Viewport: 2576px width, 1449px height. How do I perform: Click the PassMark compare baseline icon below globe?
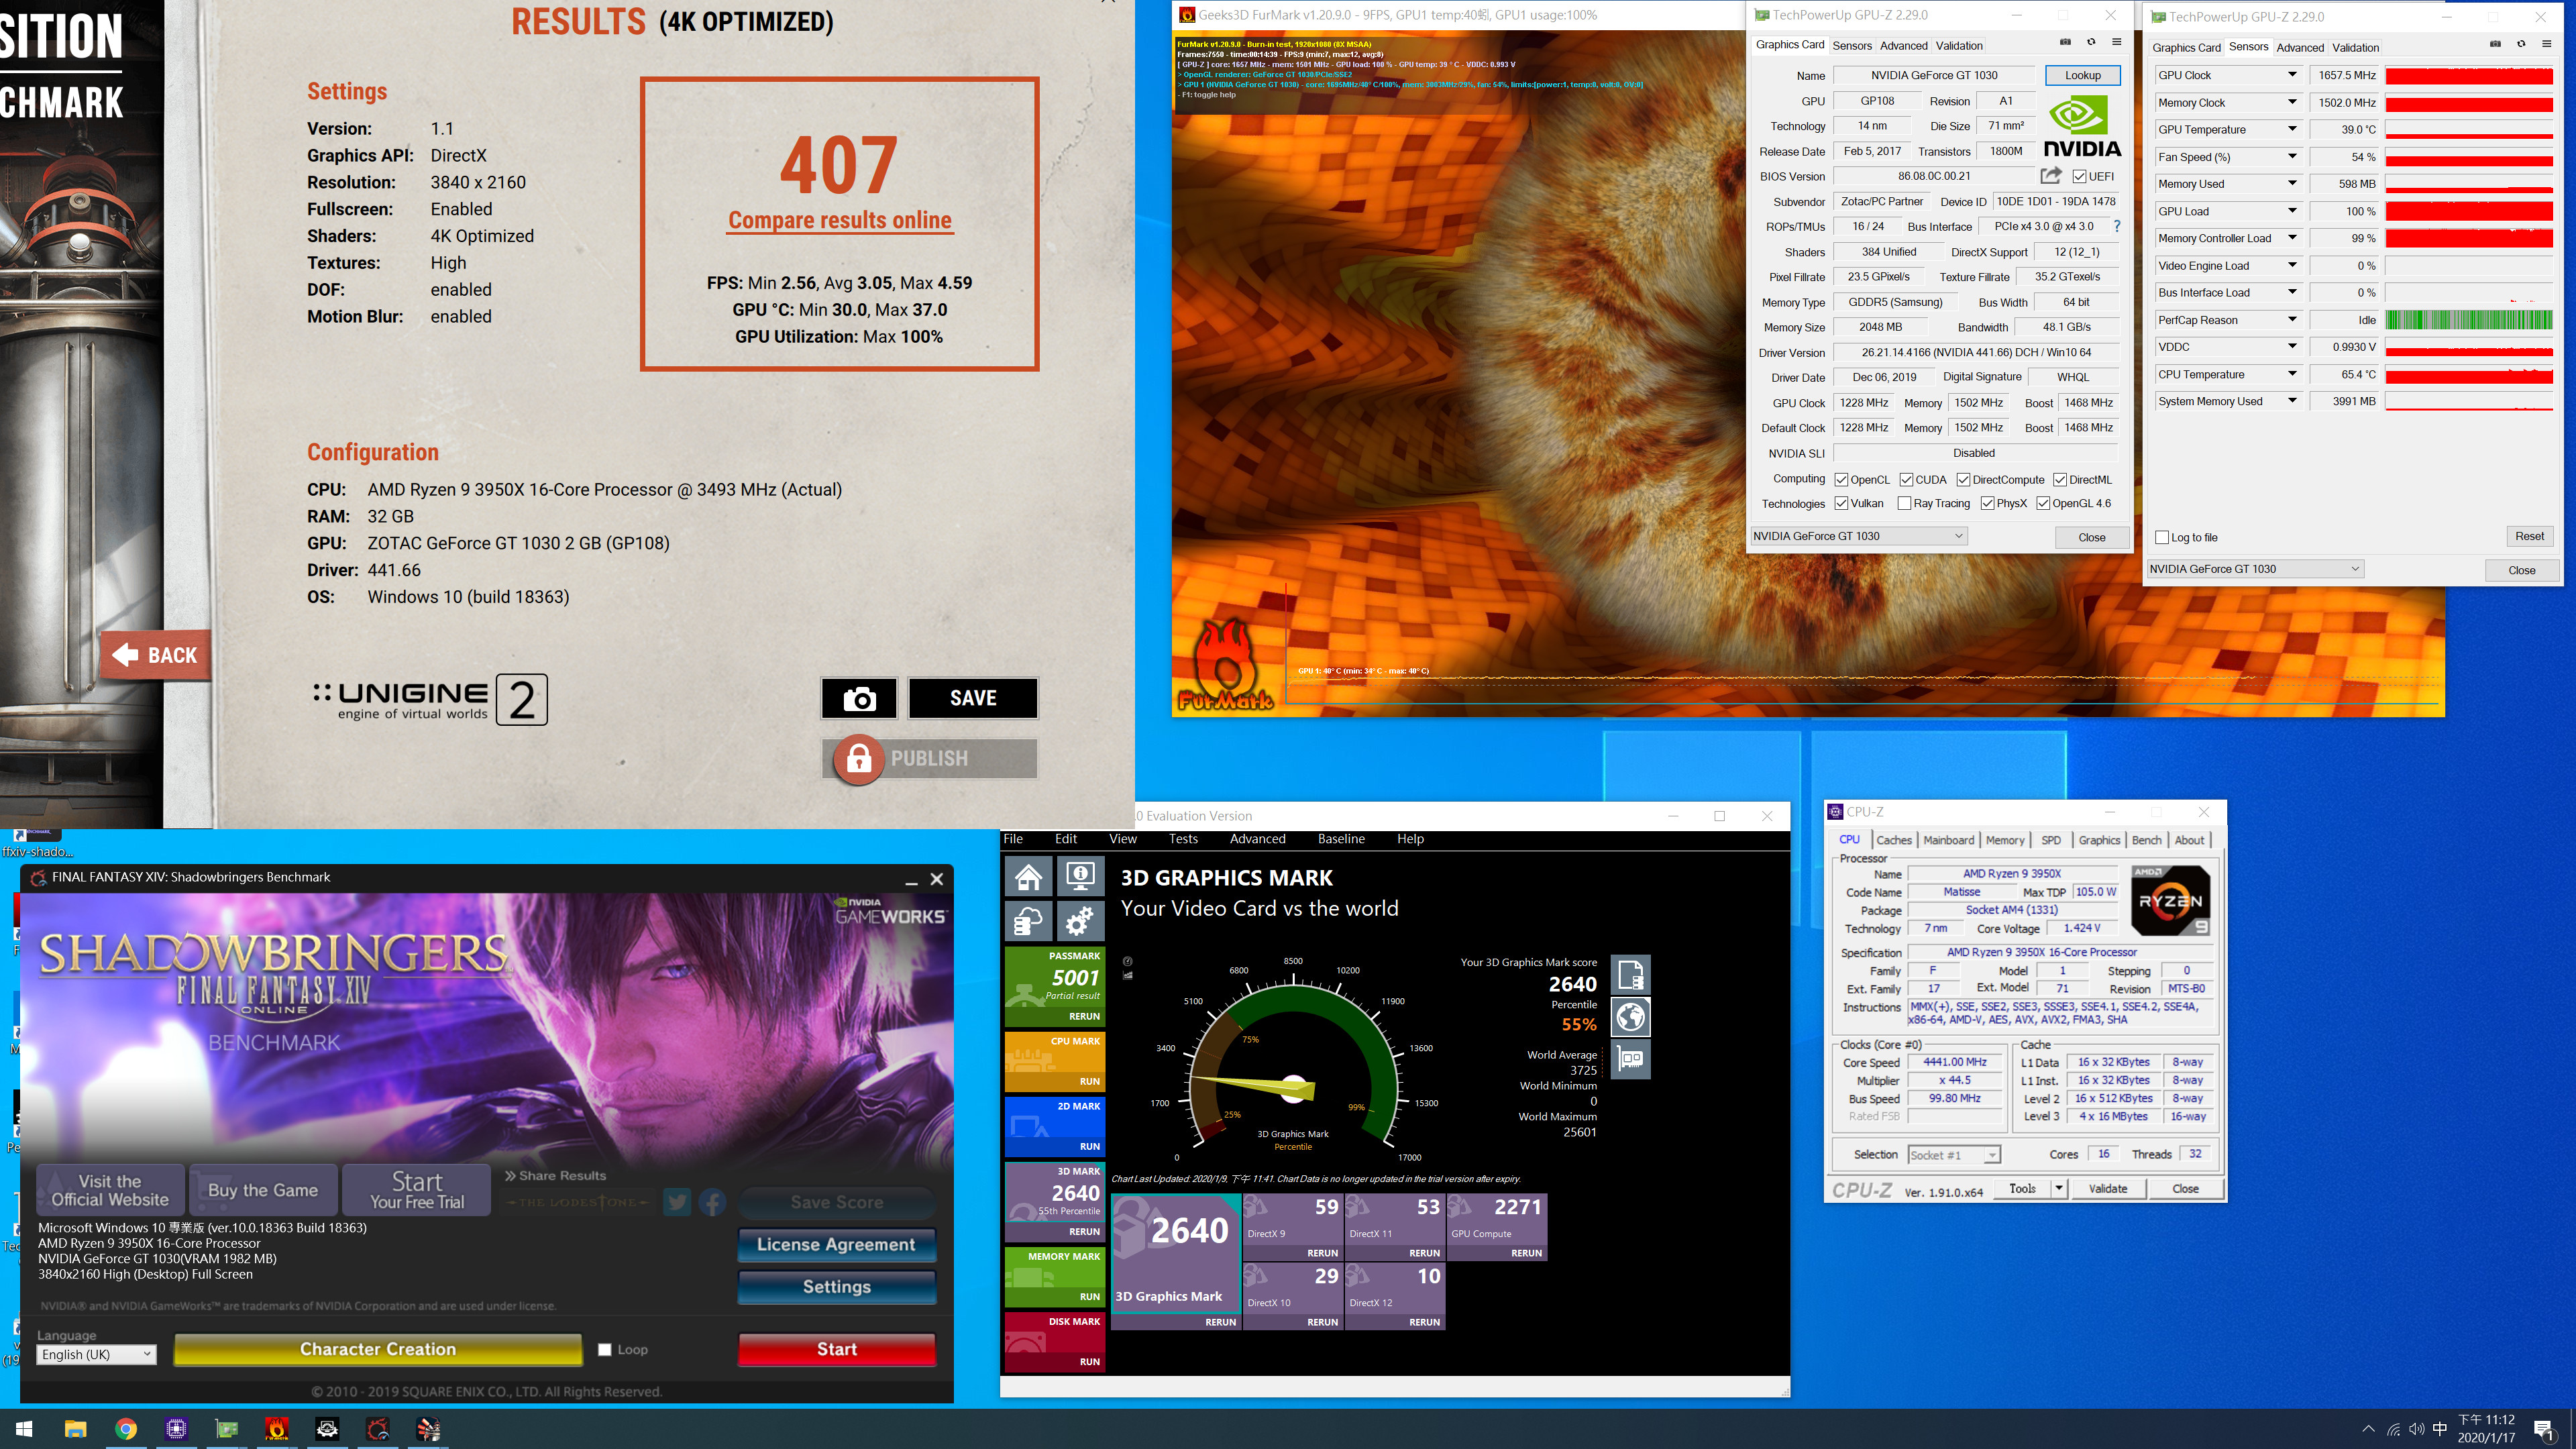[1631, 1059]
